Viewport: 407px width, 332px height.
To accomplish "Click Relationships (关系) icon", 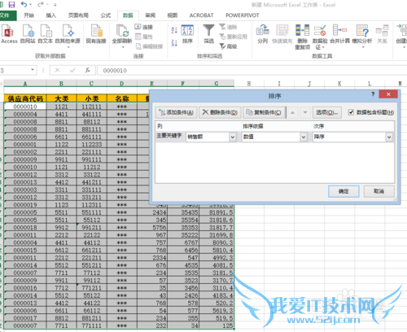I will [x=382, y=34].
